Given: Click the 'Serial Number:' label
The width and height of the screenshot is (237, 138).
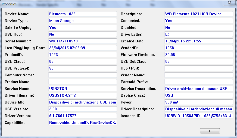Looking at the screenshot, I should coord(18,41).
